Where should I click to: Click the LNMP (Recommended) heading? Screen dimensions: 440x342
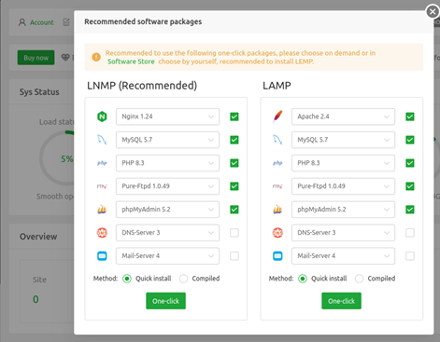(x=142, y=86)
